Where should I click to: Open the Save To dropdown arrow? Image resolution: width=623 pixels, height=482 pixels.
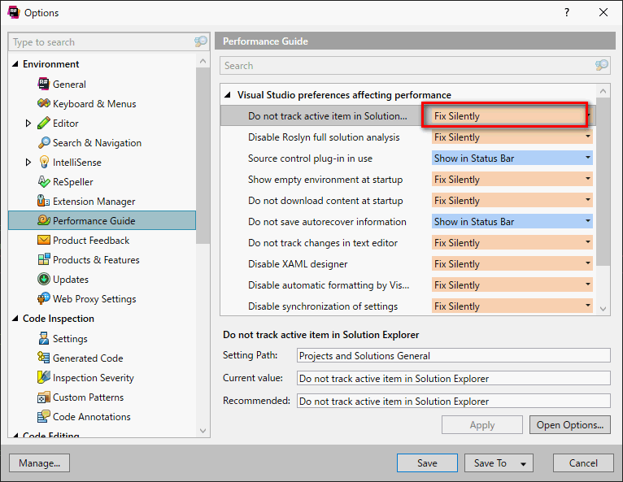point(523,464)
